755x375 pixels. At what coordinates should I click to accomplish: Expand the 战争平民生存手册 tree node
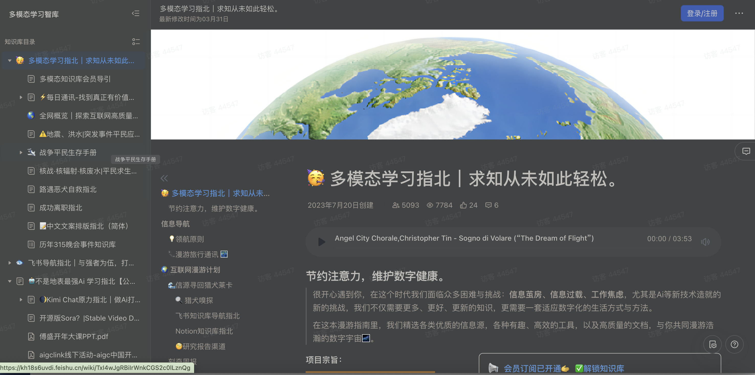21,153
